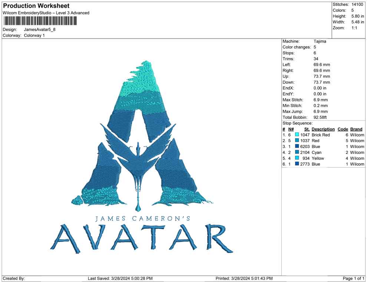Click the EndX value '0.00 in'
Image resolution: width=367 pixels, height=282 pixels.
(320, 88)
